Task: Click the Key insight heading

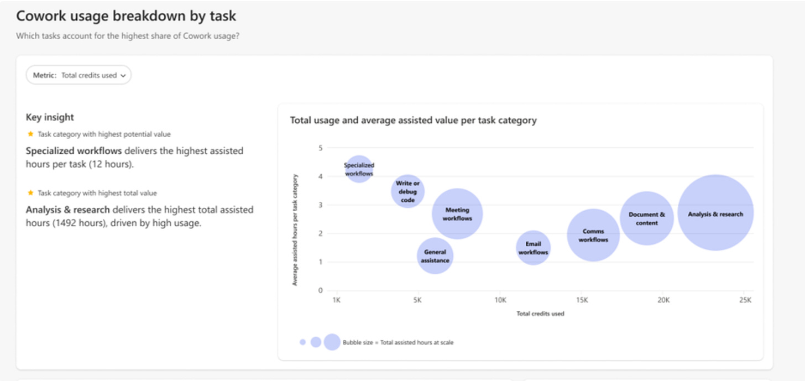Action: click(50, 117)
